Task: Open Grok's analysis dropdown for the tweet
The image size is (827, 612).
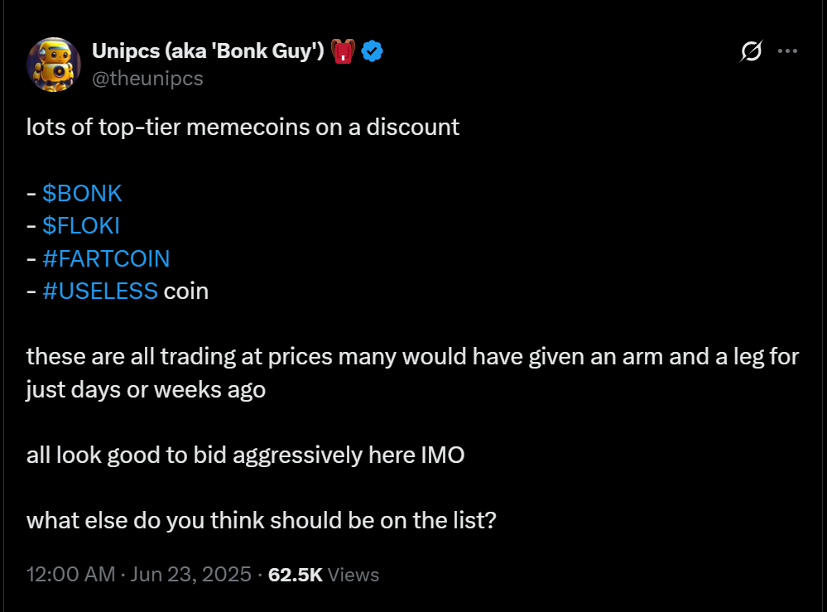Action: click(749, 51)
